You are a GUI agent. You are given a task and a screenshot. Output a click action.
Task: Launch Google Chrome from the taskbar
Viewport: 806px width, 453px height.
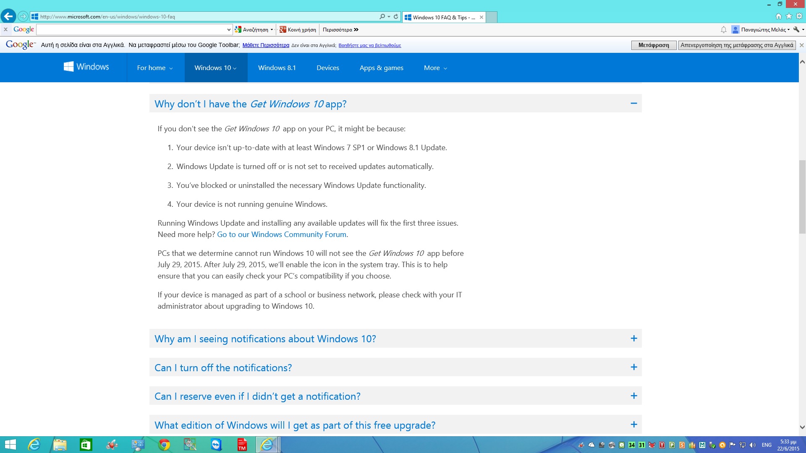pos(164,445)
